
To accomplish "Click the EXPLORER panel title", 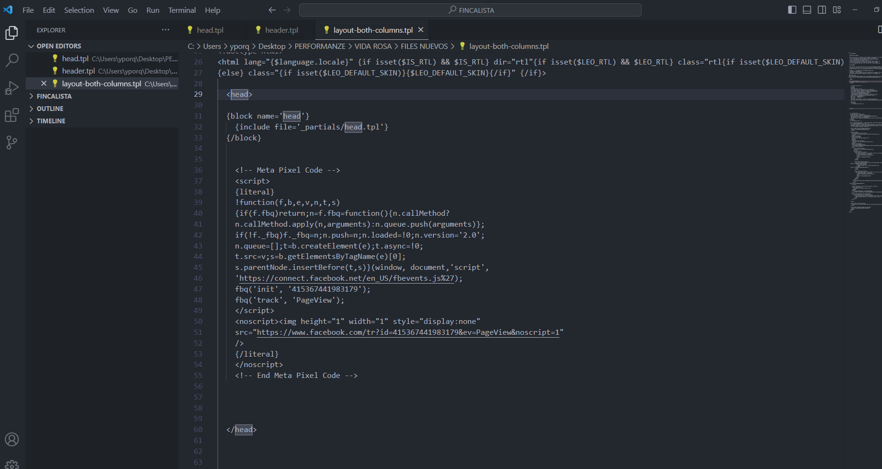I will [51, 30].
